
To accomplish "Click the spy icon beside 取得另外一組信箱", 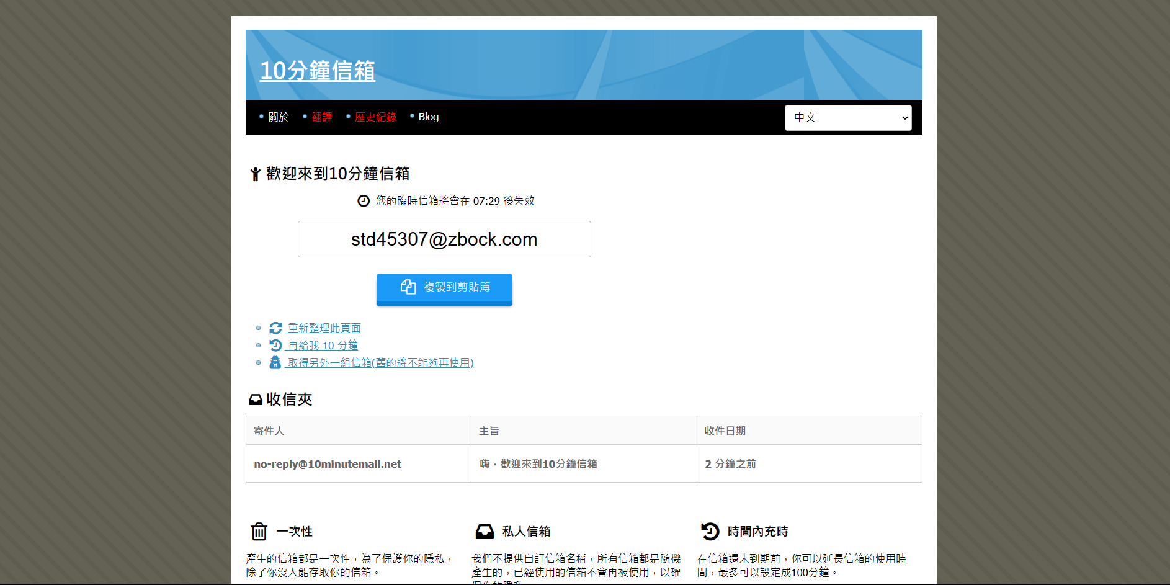I will (275, 363).
